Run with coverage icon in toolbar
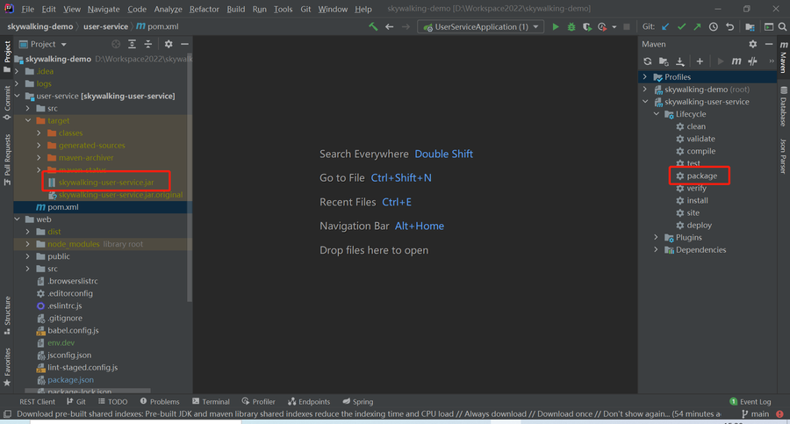 pyautogui.click(x=587, y=26)
